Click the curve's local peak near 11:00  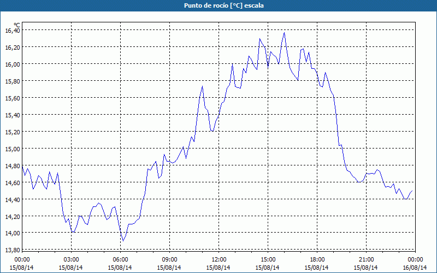coord(202,86)
